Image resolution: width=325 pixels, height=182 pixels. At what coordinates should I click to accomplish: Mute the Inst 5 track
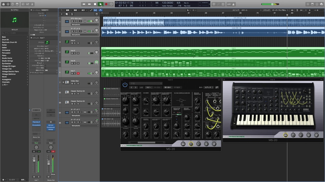[72, 53]
